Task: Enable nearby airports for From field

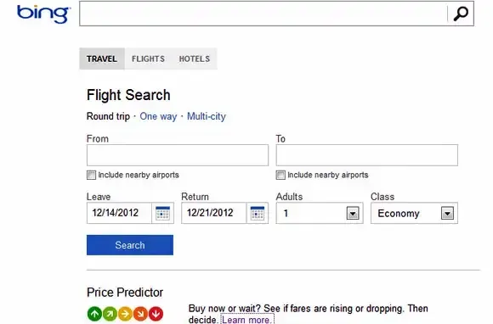Action: (x=91, y=175)
